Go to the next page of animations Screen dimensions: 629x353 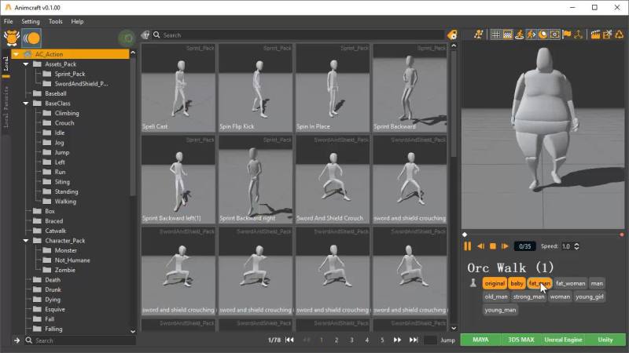397,340
